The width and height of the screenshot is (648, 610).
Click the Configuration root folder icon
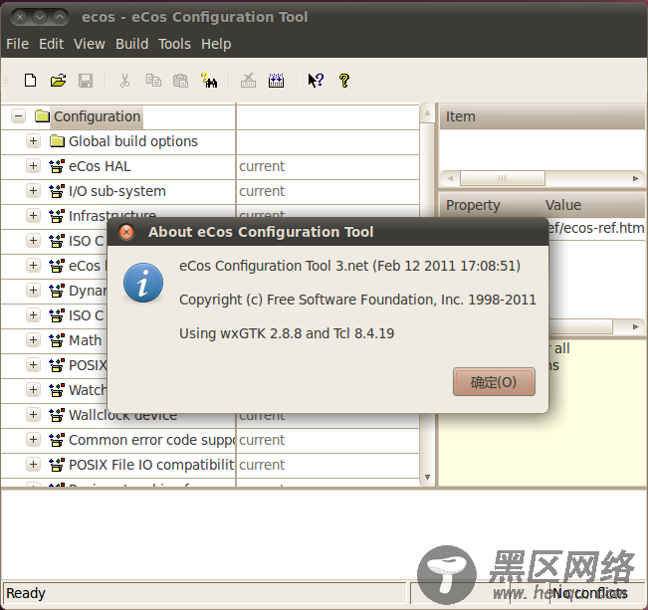(42, 116)
